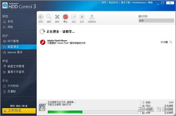
Task: Click the Search (搜索) magnifier toolbar icon
Action: coord(49,17)
